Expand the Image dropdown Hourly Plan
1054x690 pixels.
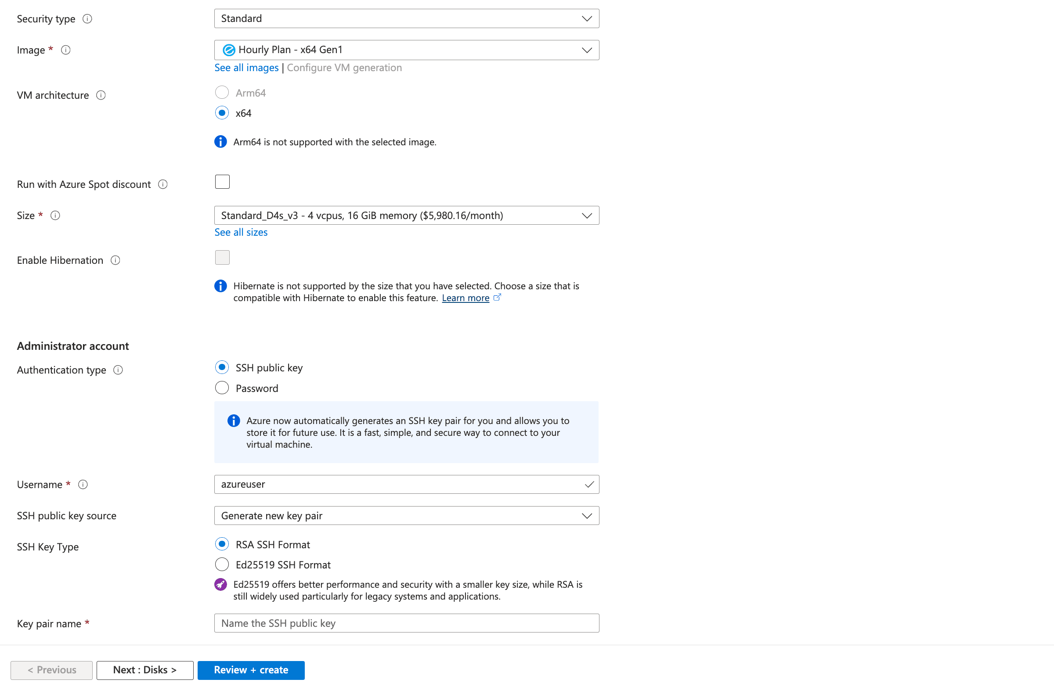(406, 50)
